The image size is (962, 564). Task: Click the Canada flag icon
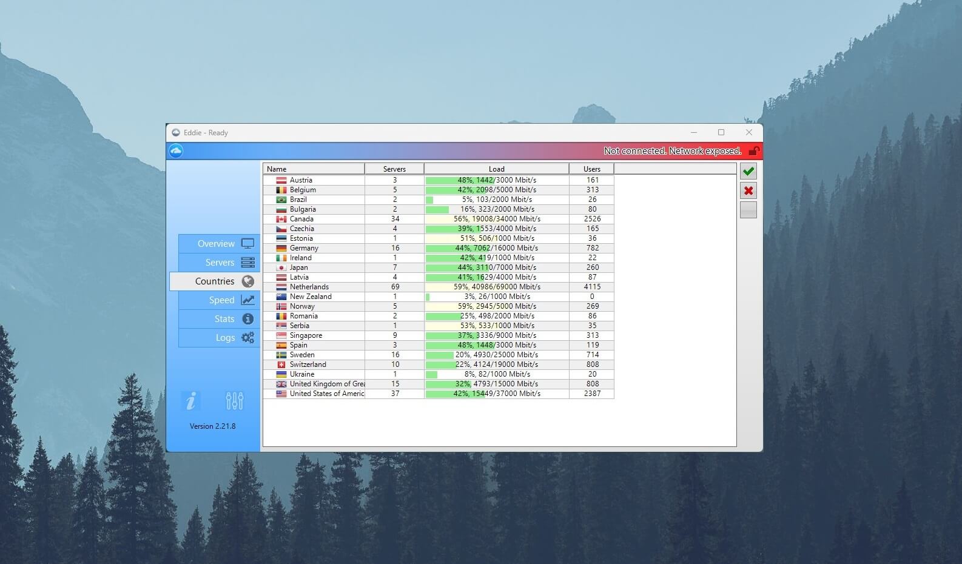coord(281,219)
